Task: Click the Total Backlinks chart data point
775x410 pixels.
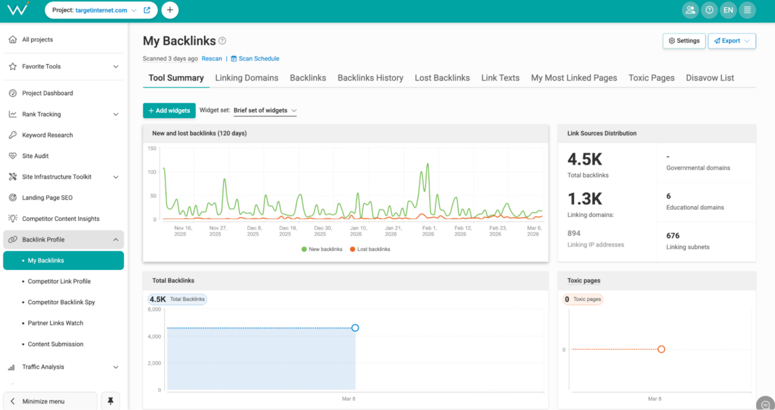Action: pyautogui.click(x=355, y=328)
